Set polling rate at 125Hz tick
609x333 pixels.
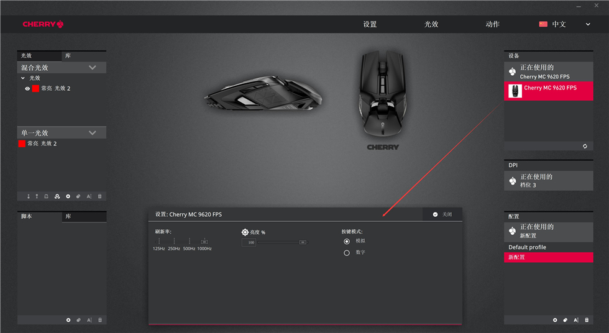pos(159,242)
